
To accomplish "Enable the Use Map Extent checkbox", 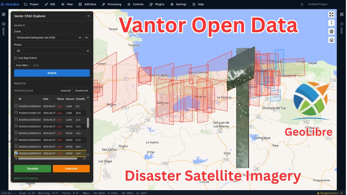I will [16, 58].
